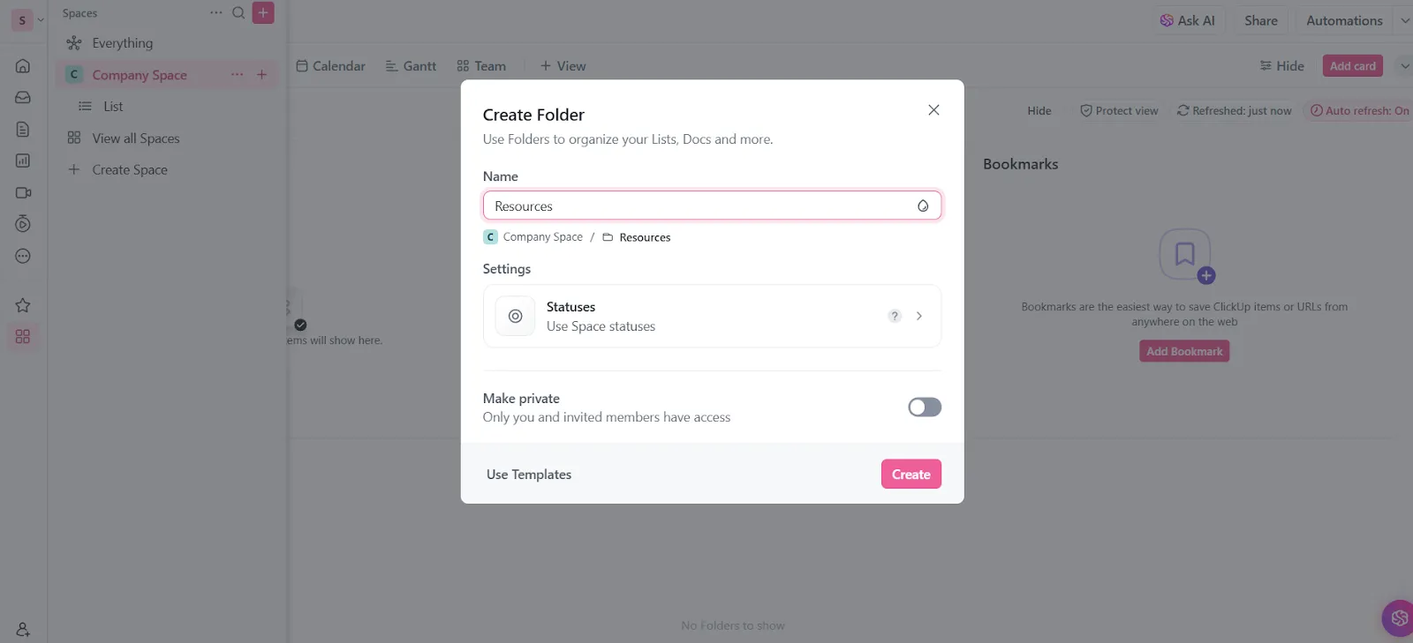Open the Docs icon in the sidebar

point(23,130)
